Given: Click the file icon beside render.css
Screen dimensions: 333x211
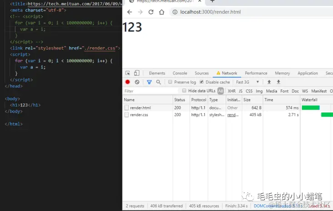Looking at the screenshot, I should pyautogui.click(x=126, y=115).
